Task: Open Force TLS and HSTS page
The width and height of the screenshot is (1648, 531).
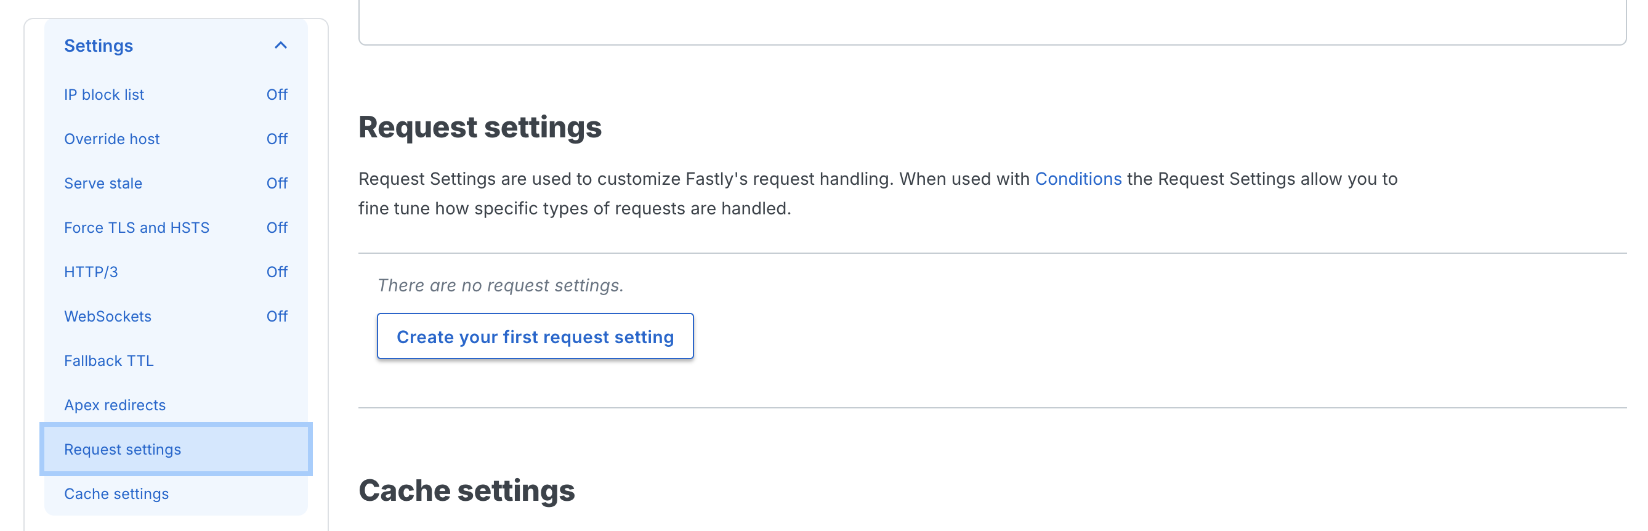Action: (x=137, y=227)
